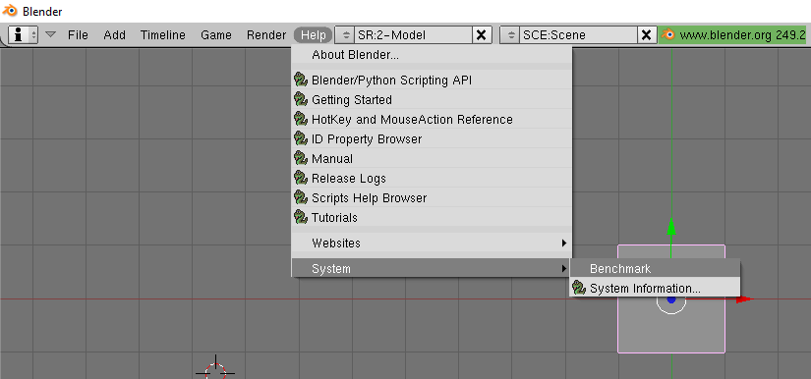
Task: Click the Python icon beside Release Logs
Action: click(301, 178)
